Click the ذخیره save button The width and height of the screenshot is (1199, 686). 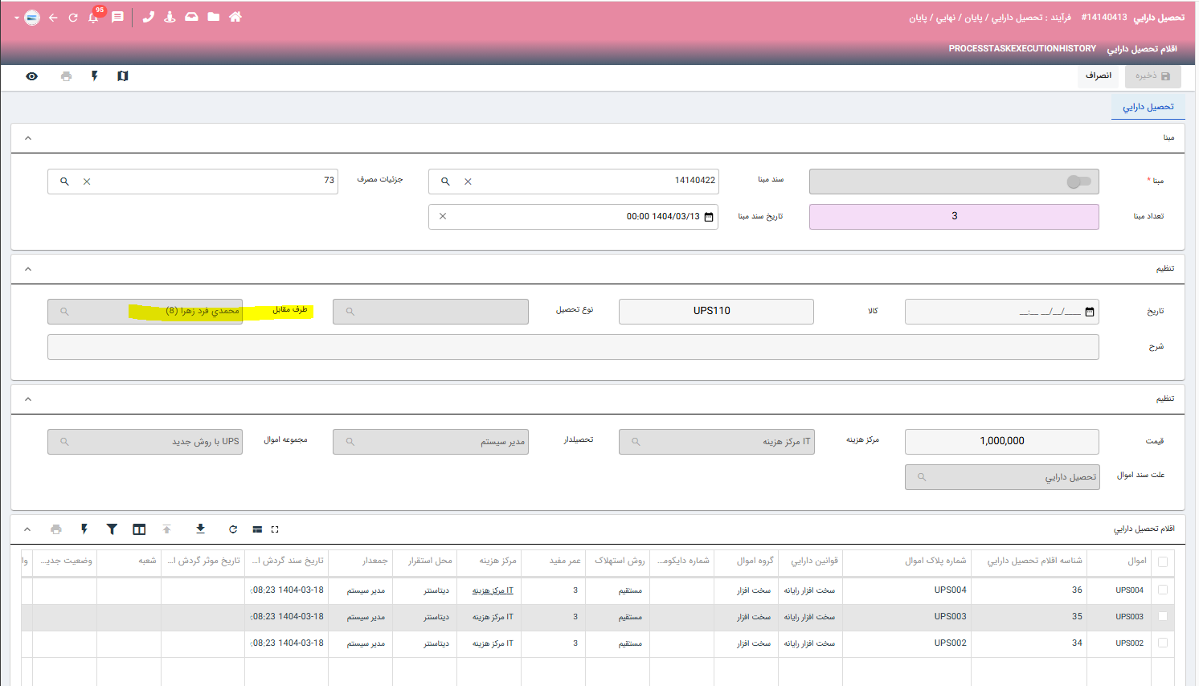1153,76
